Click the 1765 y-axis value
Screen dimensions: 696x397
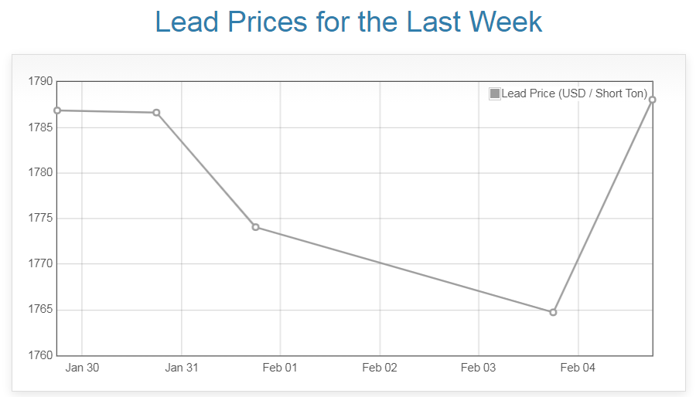(40, 310)
